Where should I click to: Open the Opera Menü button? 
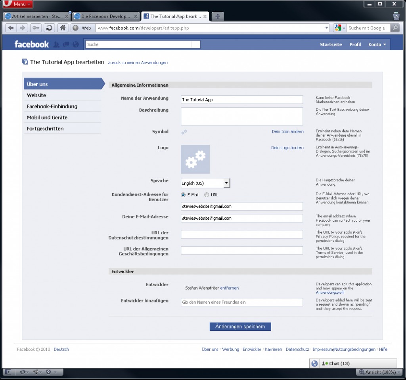click(x=17, y=4)
